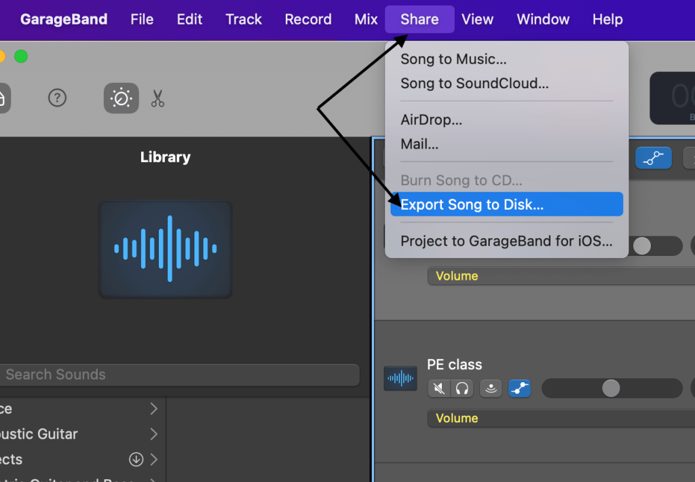Toggle the Smart Controls dial button
The image size is (695, 482).
point(121,98)
